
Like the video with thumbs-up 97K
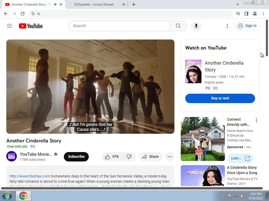112,157
